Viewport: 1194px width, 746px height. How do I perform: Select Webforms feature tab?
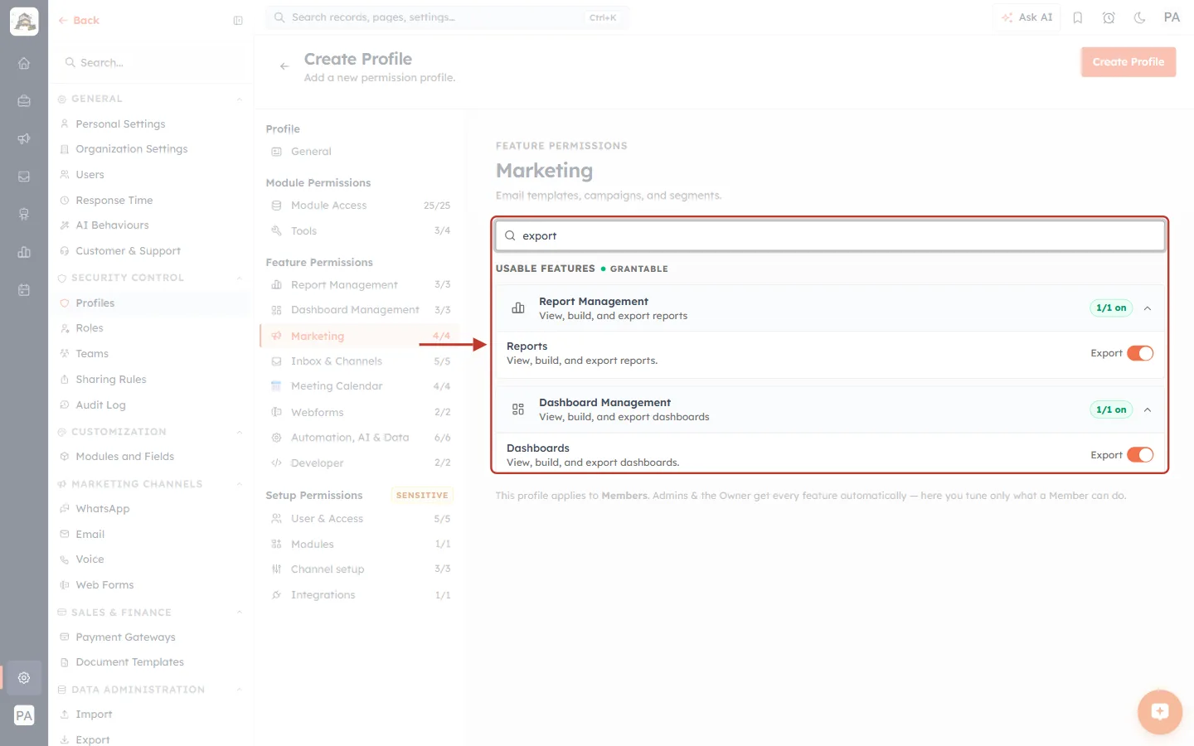[x=359, y=413]
